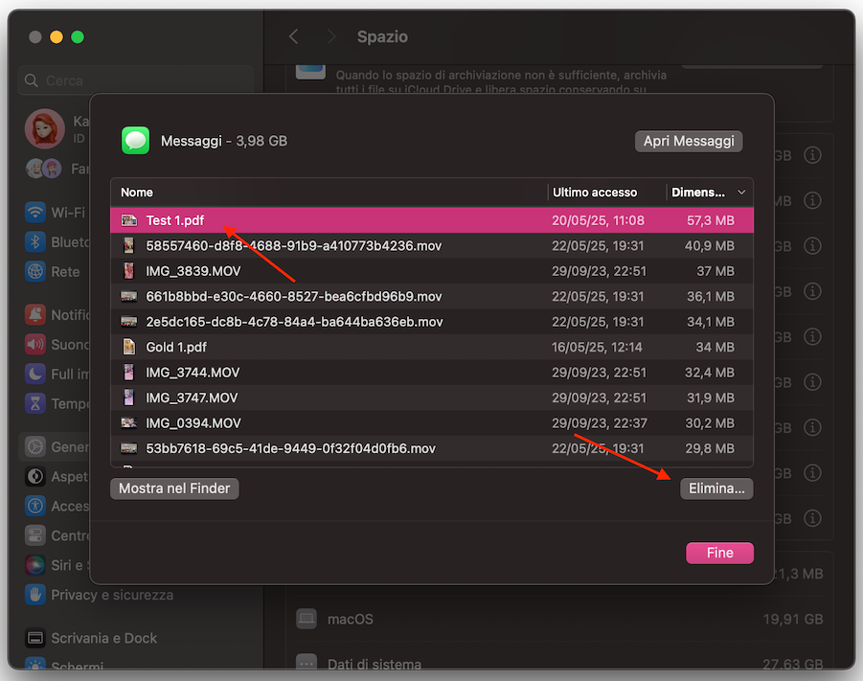This screenshot has height=681, width=863.
Task: Click the Bluetooth icon in the sidebar
Action: [34, 242]
